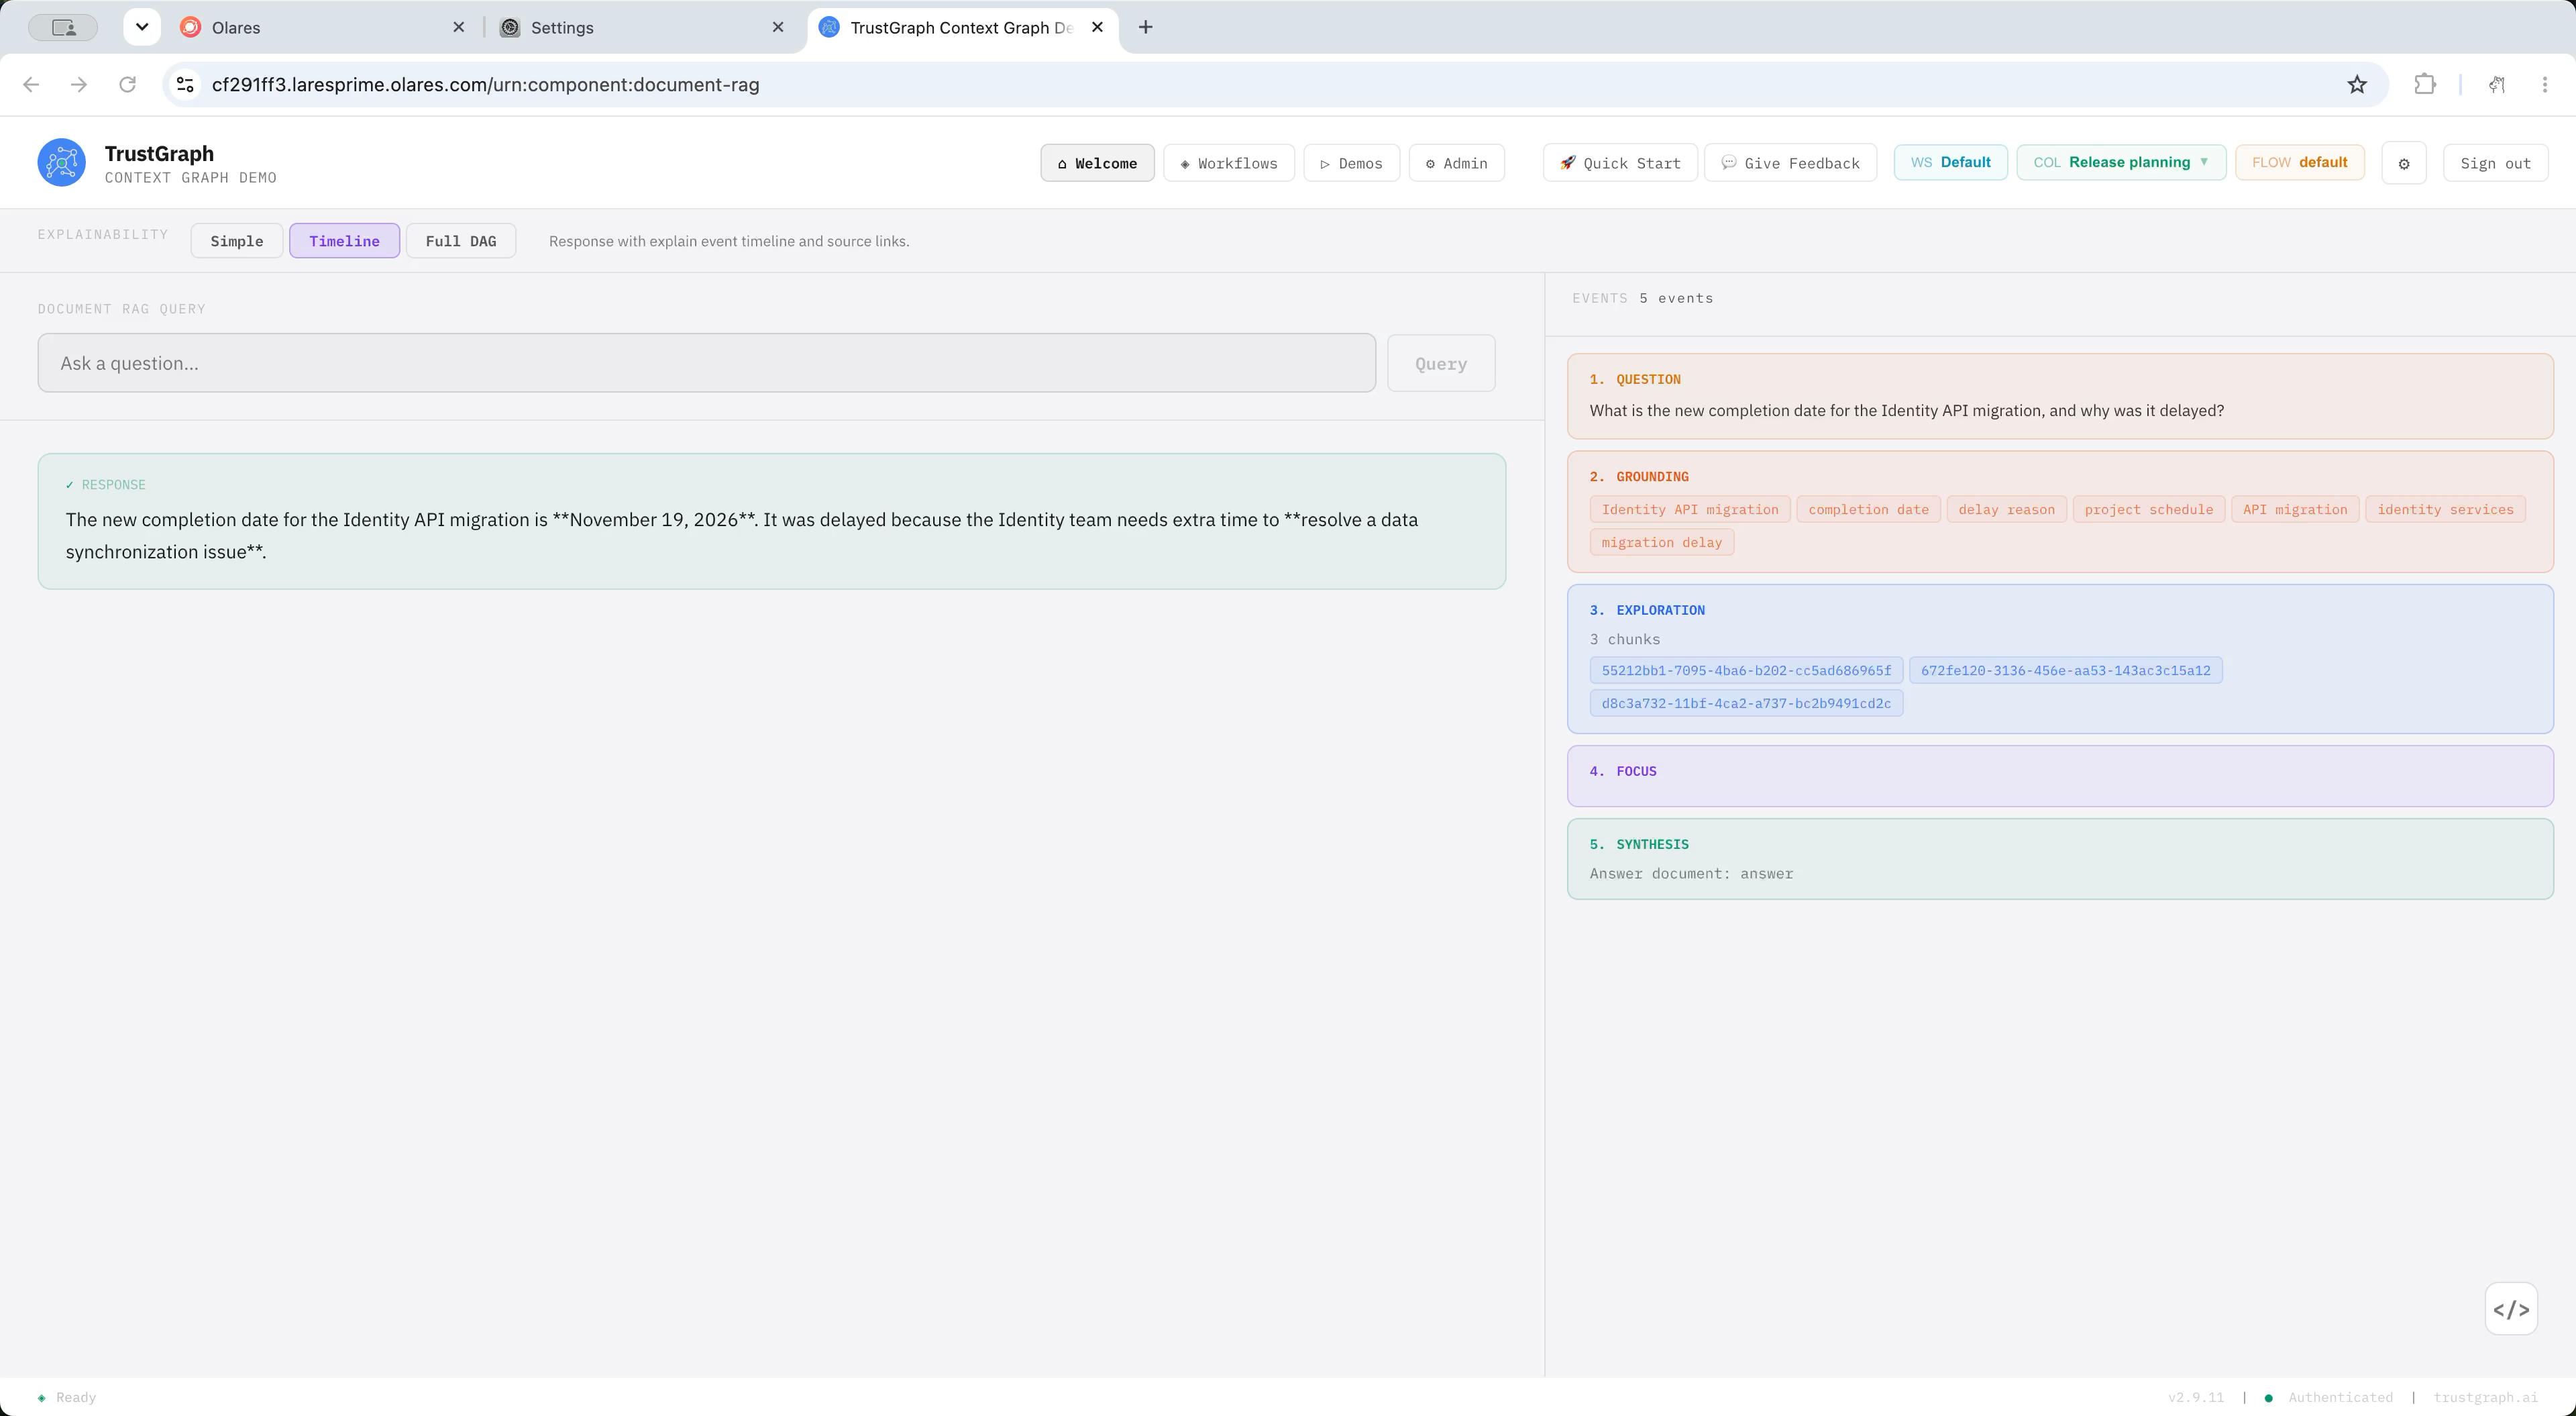Go to the Welcome menu item

point(1097,163)
